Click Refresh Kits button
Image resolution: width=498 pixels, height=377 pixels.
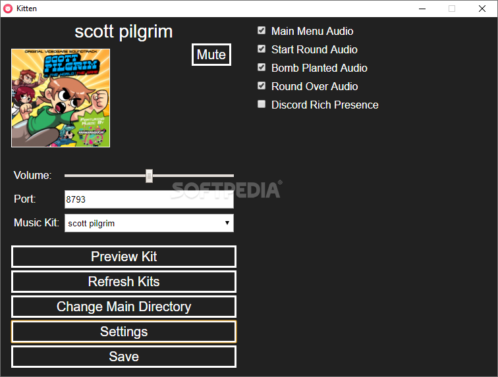pos(124,282)
